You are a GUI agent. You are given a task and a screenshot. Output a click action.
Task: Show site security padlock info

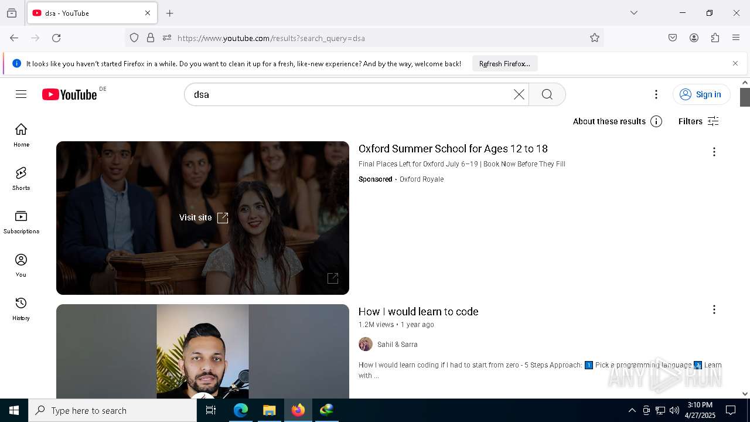(151, 38)
